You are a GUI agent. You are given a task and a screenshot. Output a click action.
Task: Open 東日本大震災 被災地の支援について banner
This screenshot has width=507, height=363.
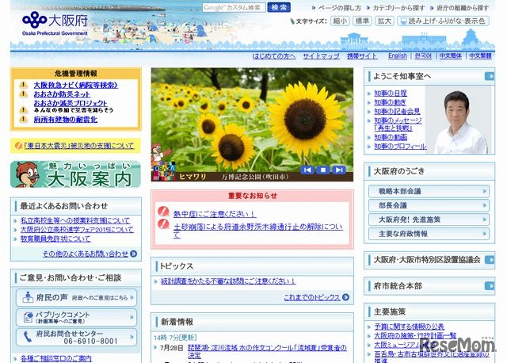pos(76,146)
